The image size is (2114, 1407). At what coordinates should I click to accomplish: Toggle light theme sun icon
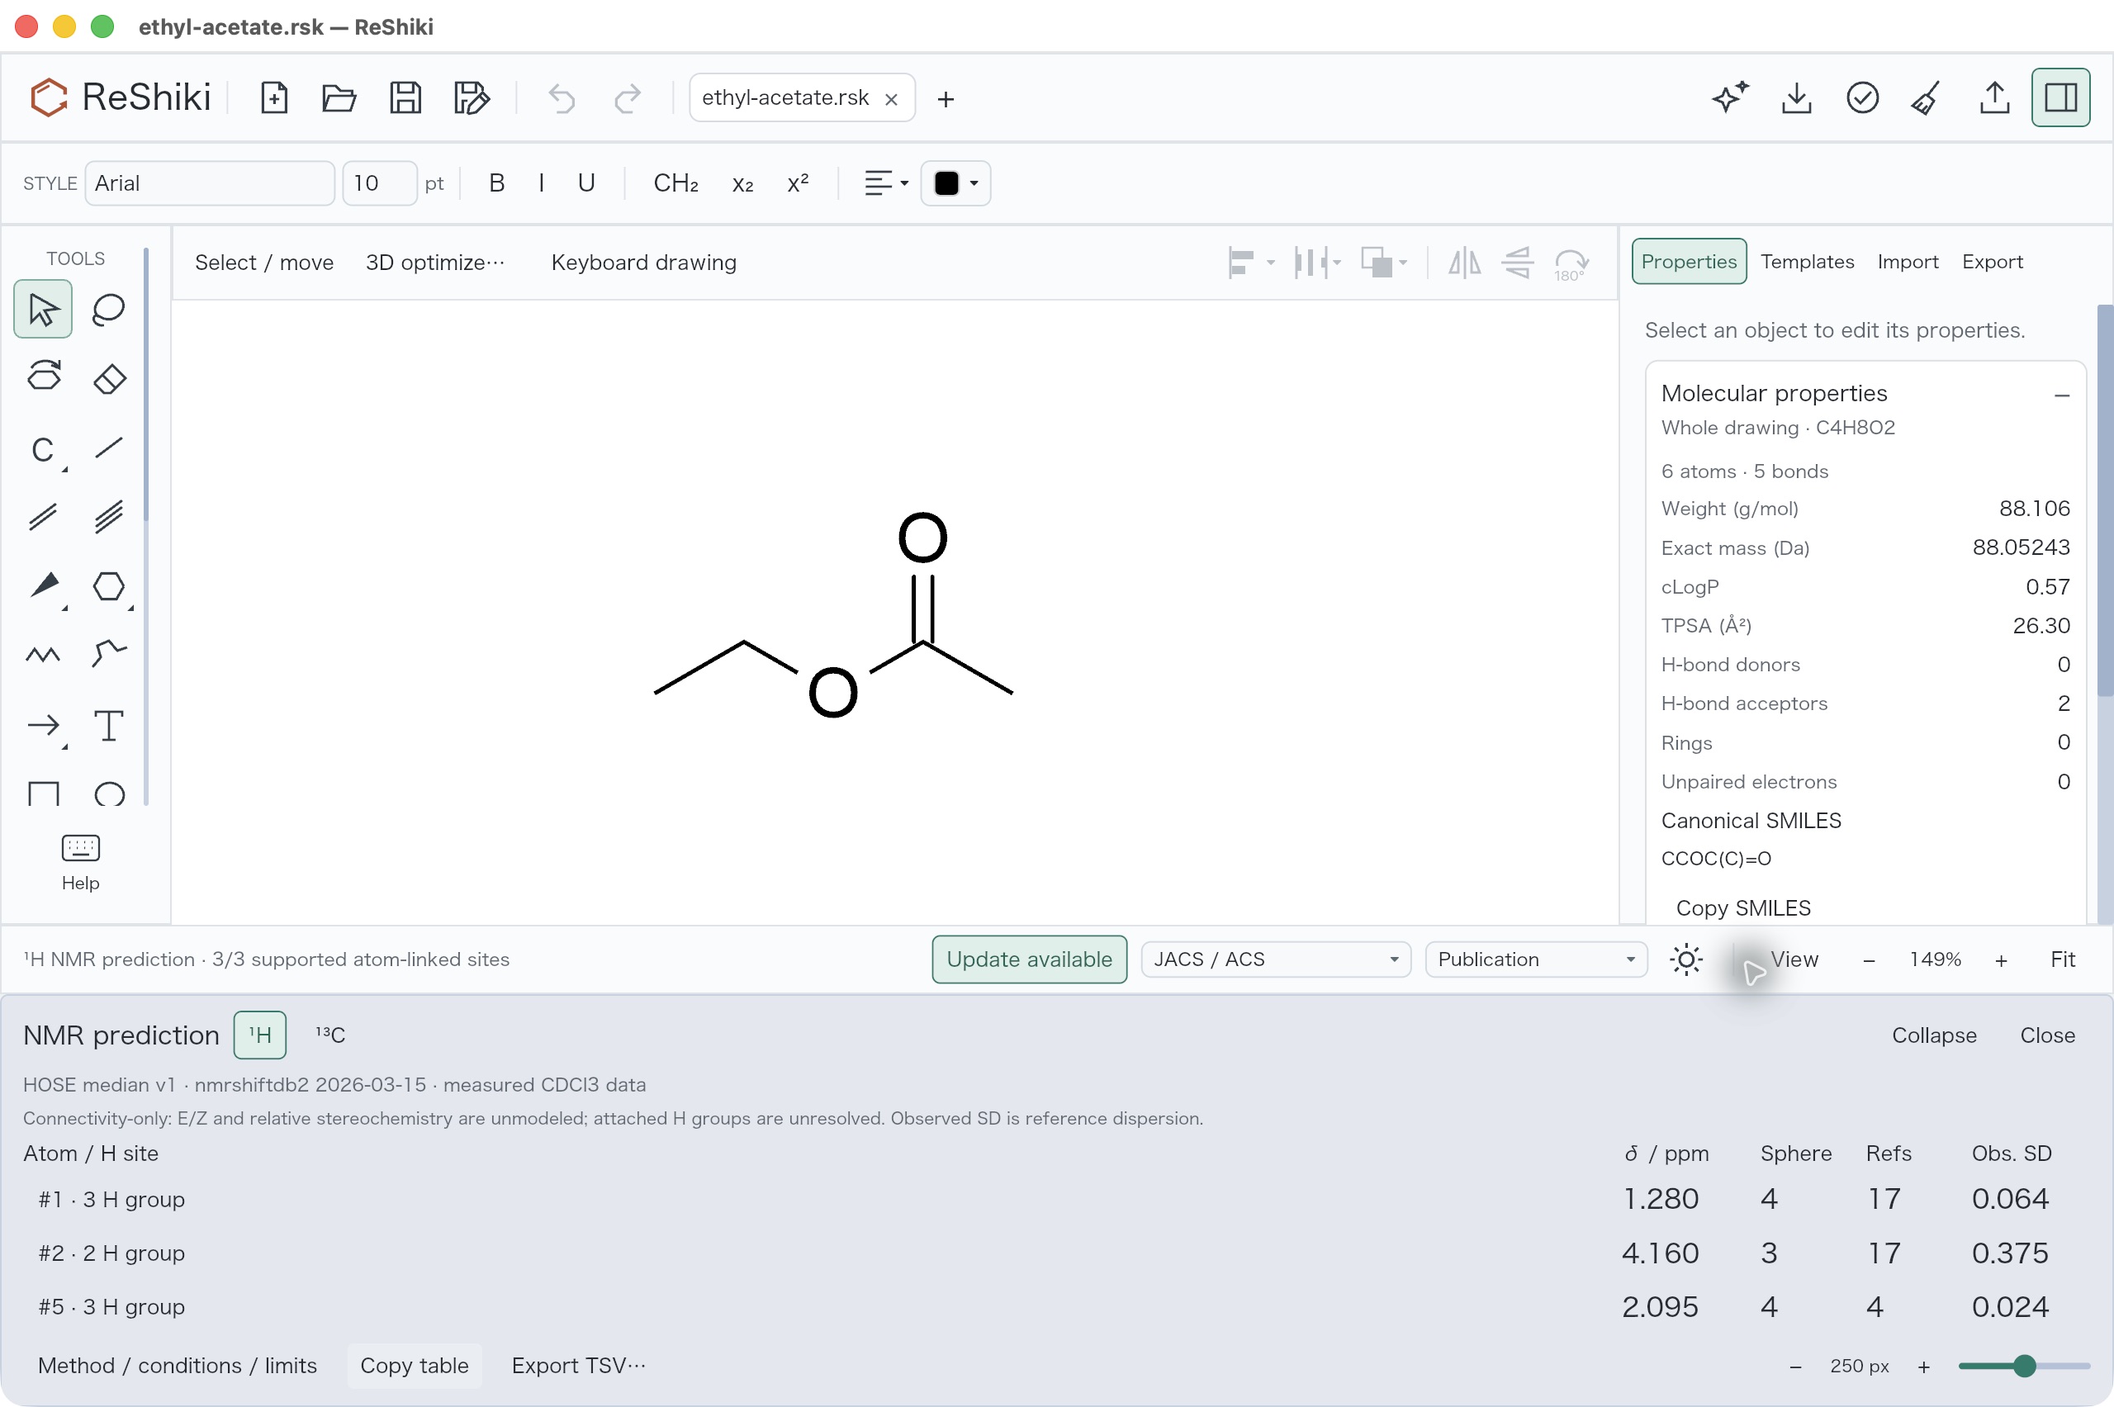[1686, 959]
